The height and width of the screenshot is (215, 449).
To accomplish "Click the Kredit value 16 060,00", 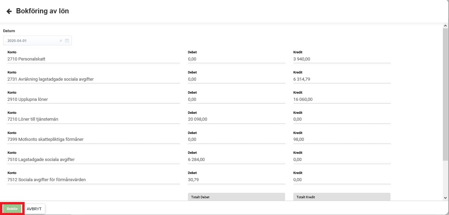I will pos(342,99).
